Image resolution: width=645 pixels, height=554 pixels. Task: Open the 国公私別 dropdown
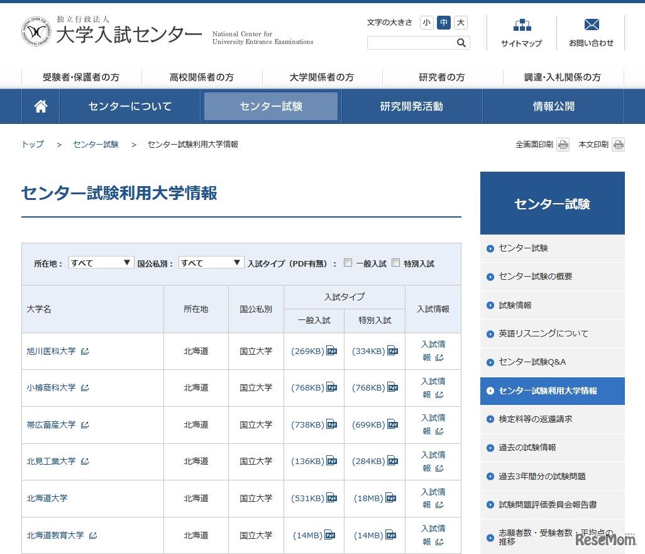(x=211, y=263)
